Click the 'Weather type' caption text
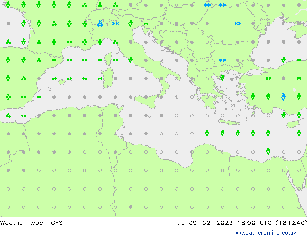 point(21,223)
